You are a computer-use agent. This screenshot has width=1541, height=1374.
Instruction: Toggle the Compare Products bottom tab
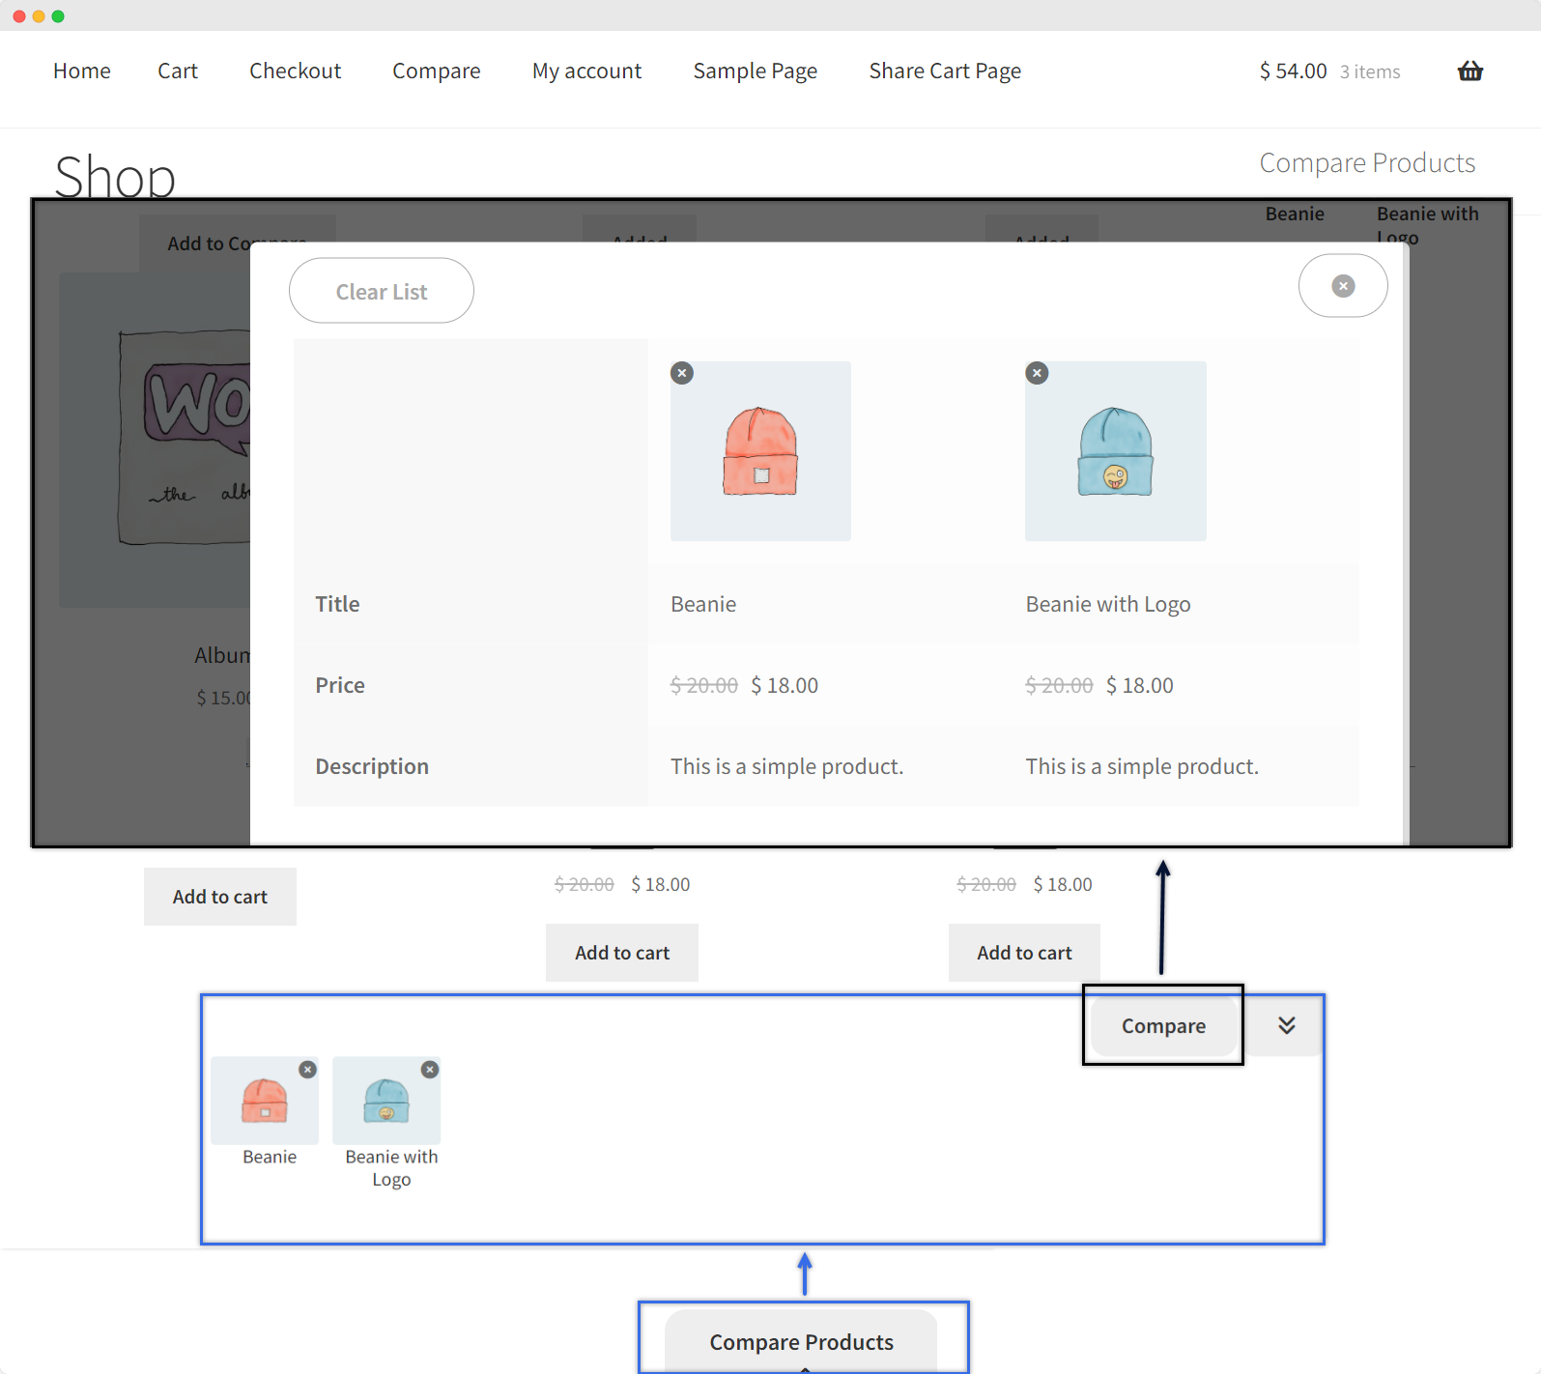click(x=801, y=1341)
